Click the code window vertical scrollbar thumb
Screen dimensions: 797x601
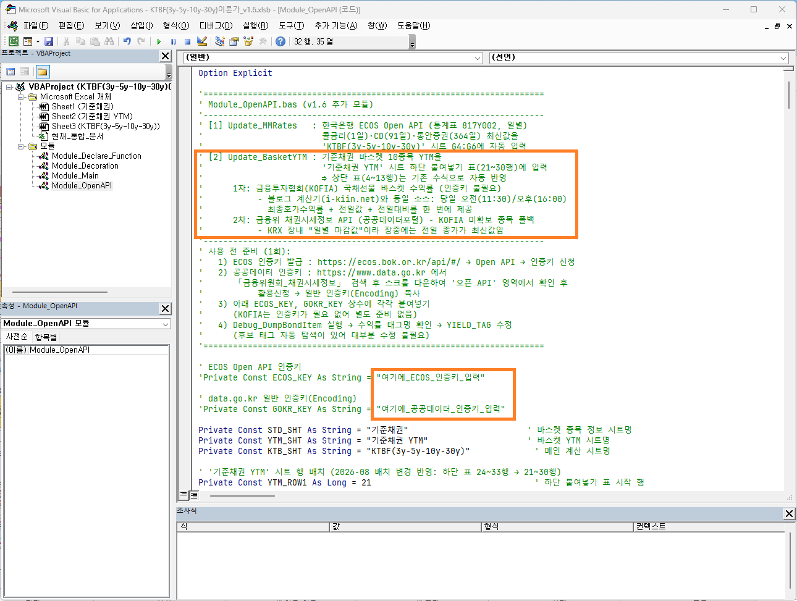[789, 94]
